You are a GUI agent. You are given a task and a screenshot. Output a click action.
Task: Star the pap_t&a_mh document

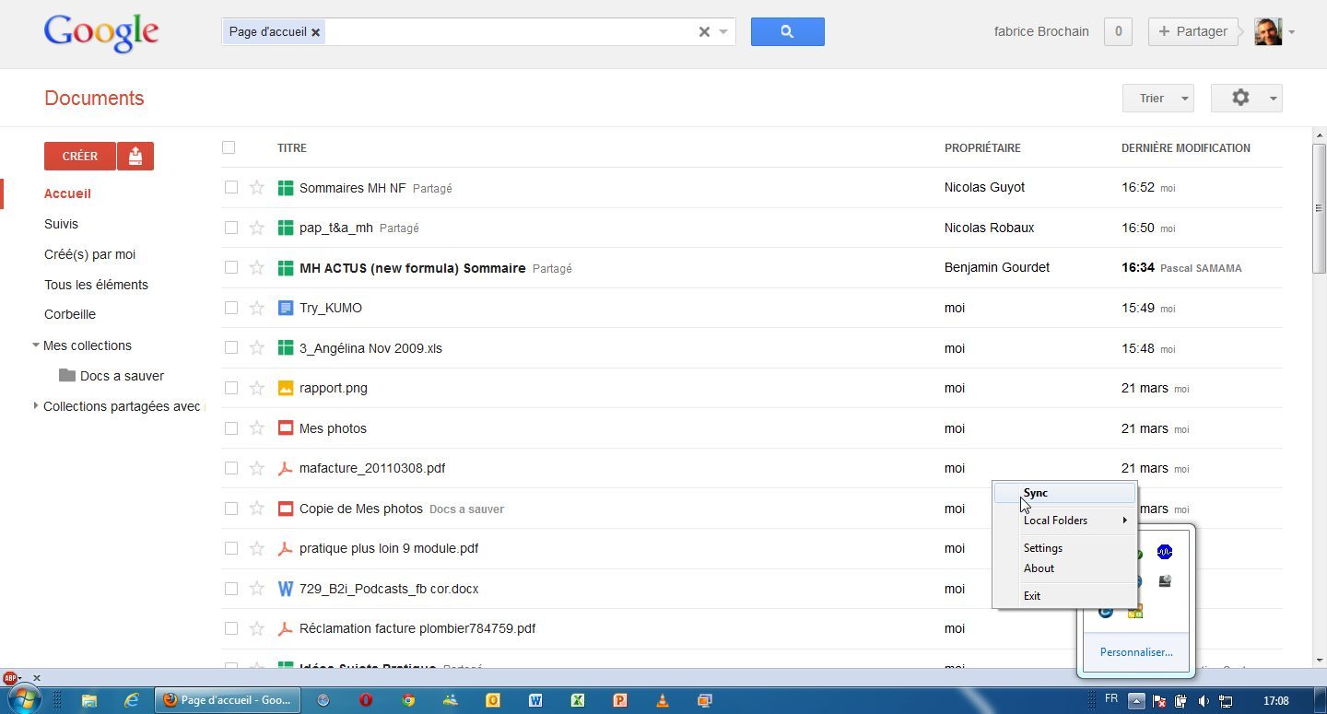257,228
